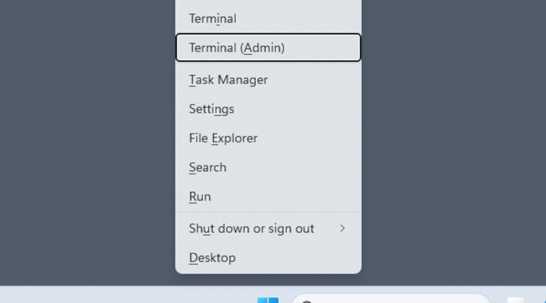Open Settings from the quick menu
The height and width of the screenshot is (303, 546).
(x=212, y=109)
